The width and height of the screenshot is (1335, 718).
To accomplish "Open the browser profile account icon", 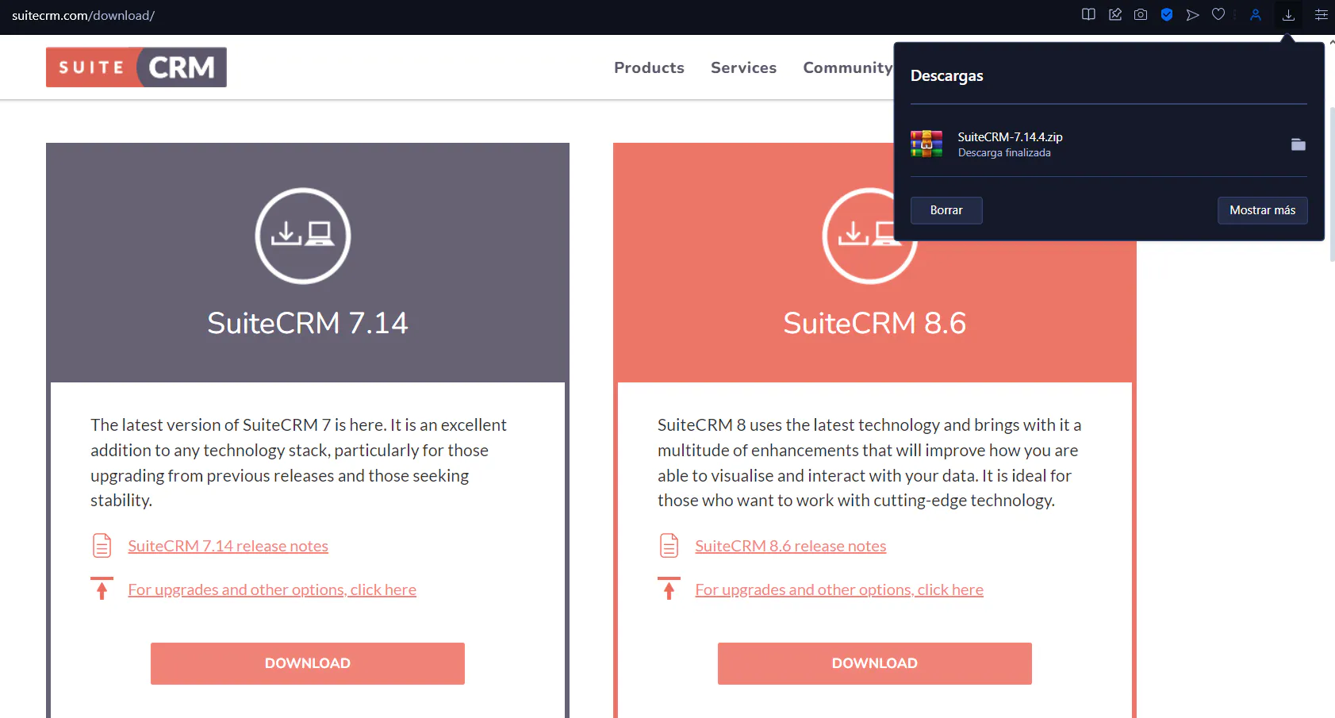I will (x=1256, y=14).
